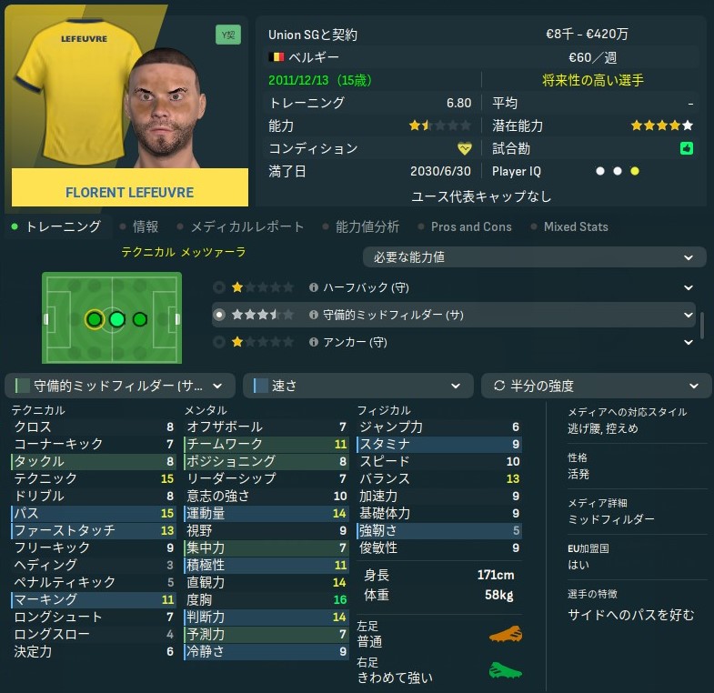Select the ハーフバック (守) radio button
714x693 pixels.
tap(219, 287)
